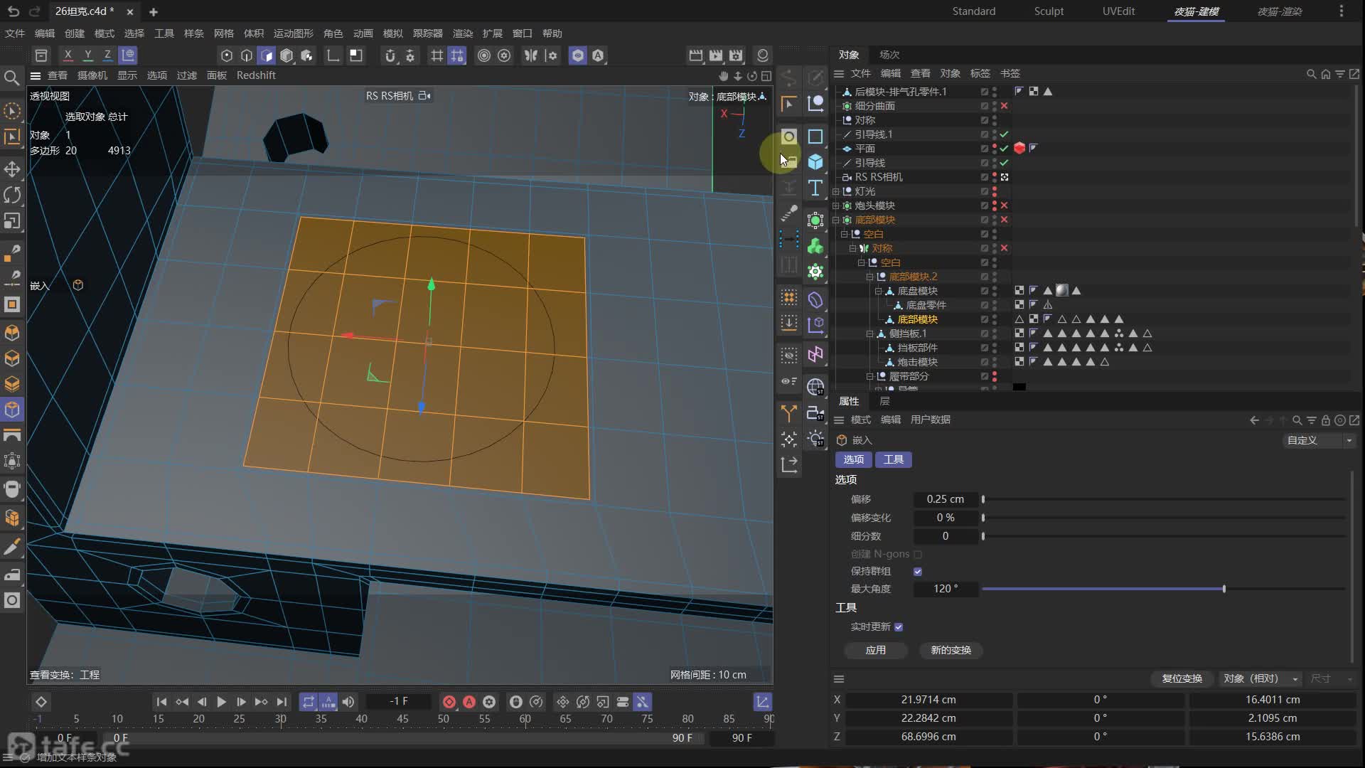
Task: Click the undo arrow icon
Action: [x=13, y=11]
